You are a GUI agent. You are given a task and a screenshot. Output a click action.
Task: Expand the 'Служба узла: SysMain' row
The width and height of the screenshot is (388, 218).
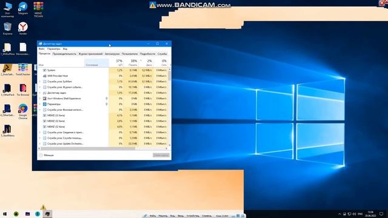coord(40,82)
